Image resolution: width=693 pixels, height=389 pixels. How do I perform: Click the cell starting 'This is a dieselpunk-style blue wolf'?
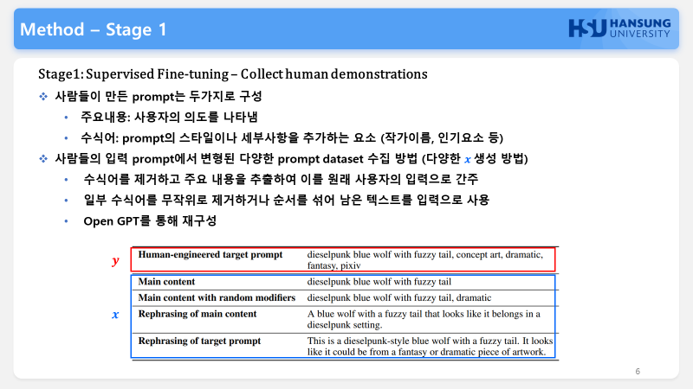tap(430, 347)
